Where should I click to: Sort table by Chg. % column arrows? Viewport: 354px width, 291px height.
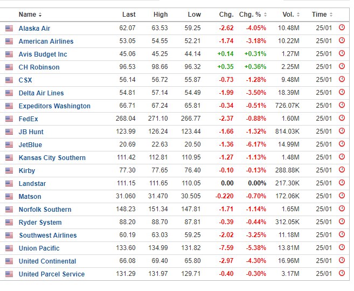coord(265,15)
